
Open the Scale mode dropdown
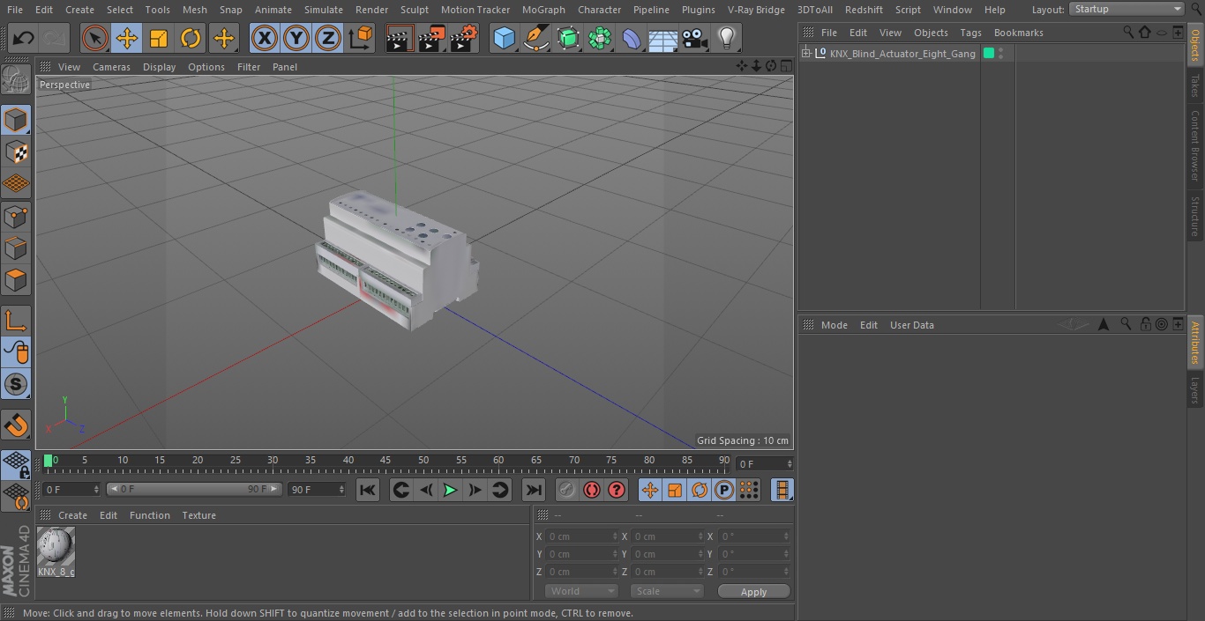[x=667, y=591]
